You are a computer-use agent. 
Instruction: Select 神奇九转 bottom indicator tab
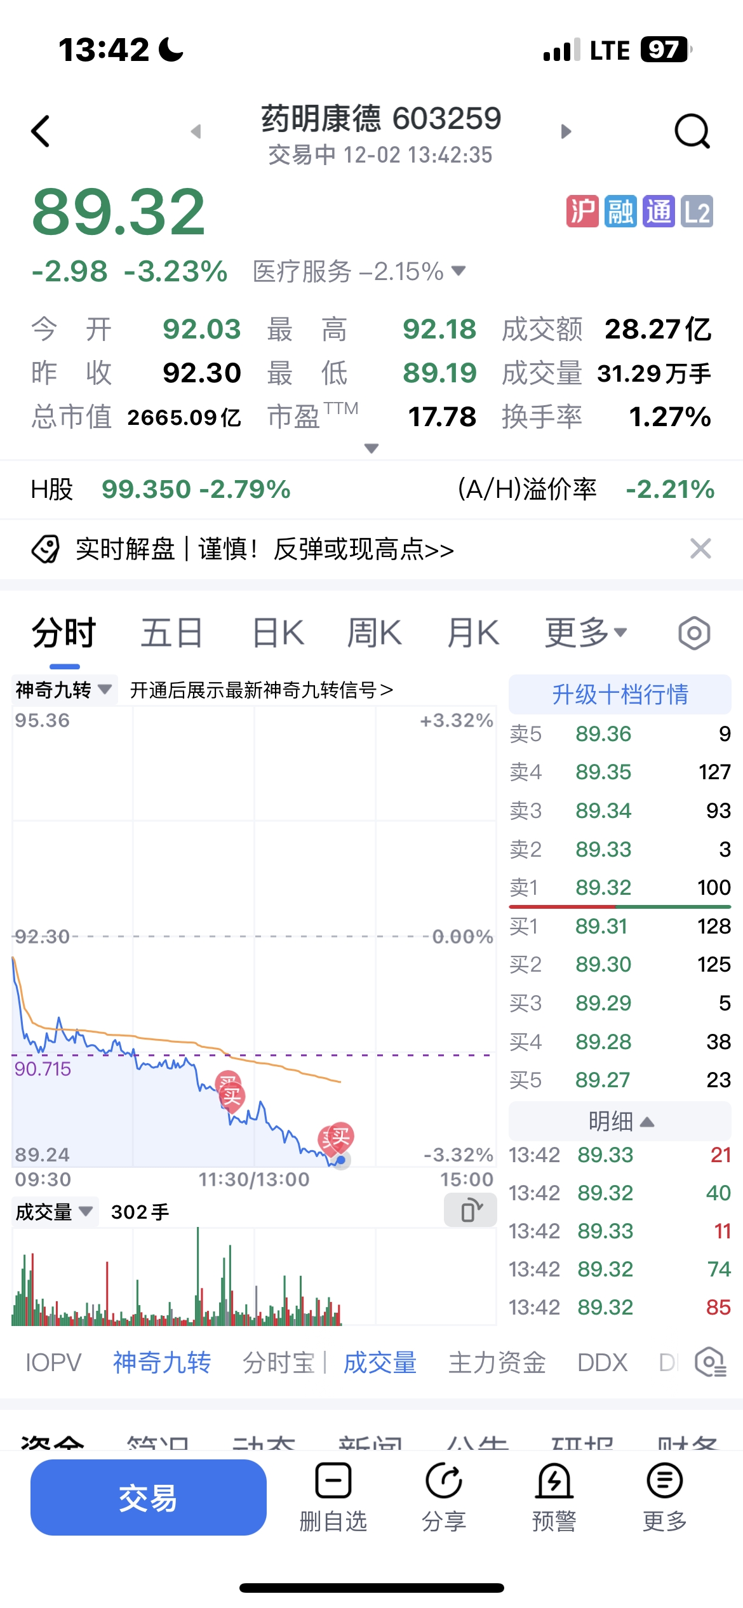pos(162,1362)
